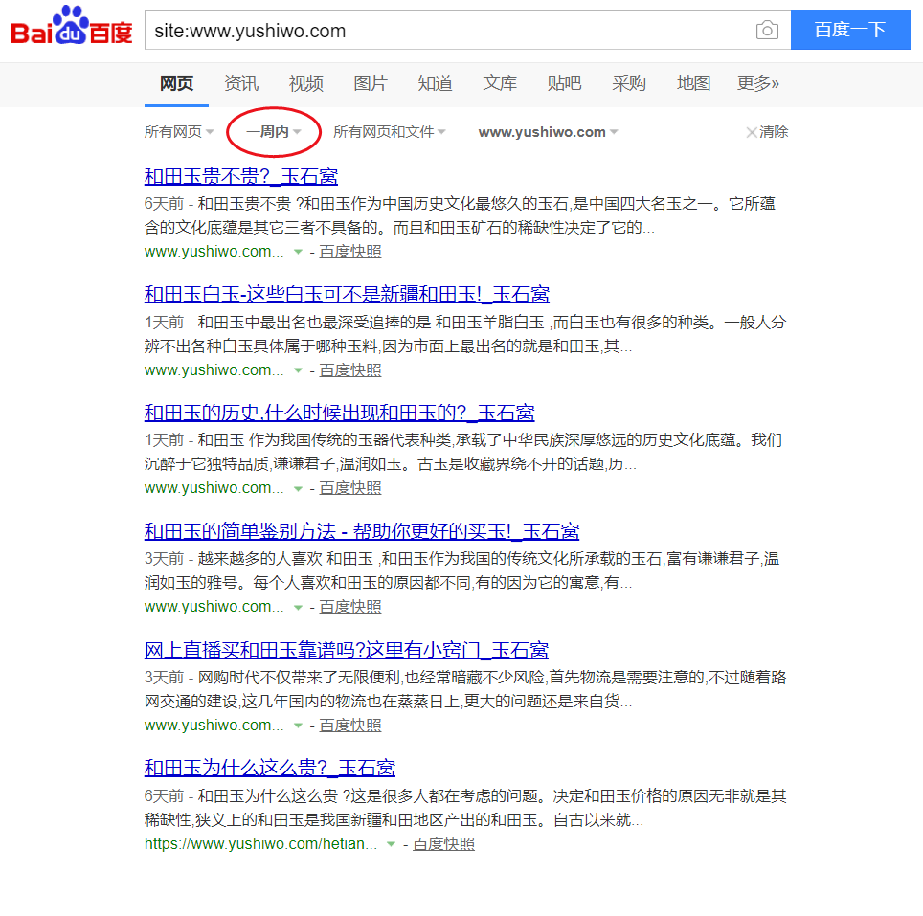Click URL under 和田玉白玉 result
The image size is (923, 916).
[214, 370]
